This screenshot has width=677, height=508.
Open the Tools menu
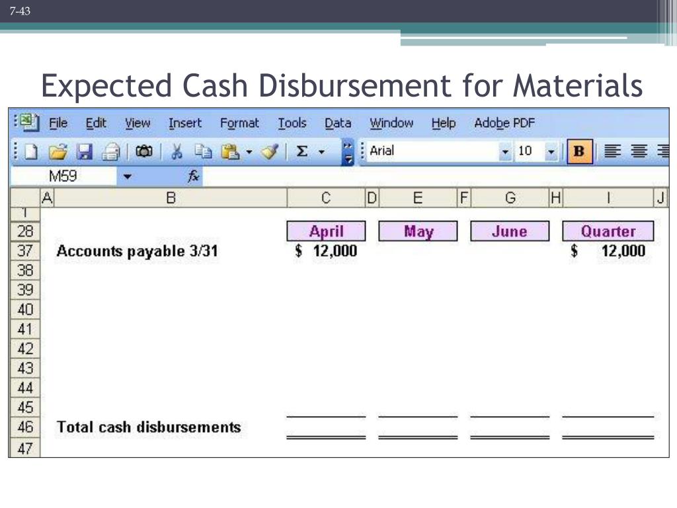click(292, 123)
